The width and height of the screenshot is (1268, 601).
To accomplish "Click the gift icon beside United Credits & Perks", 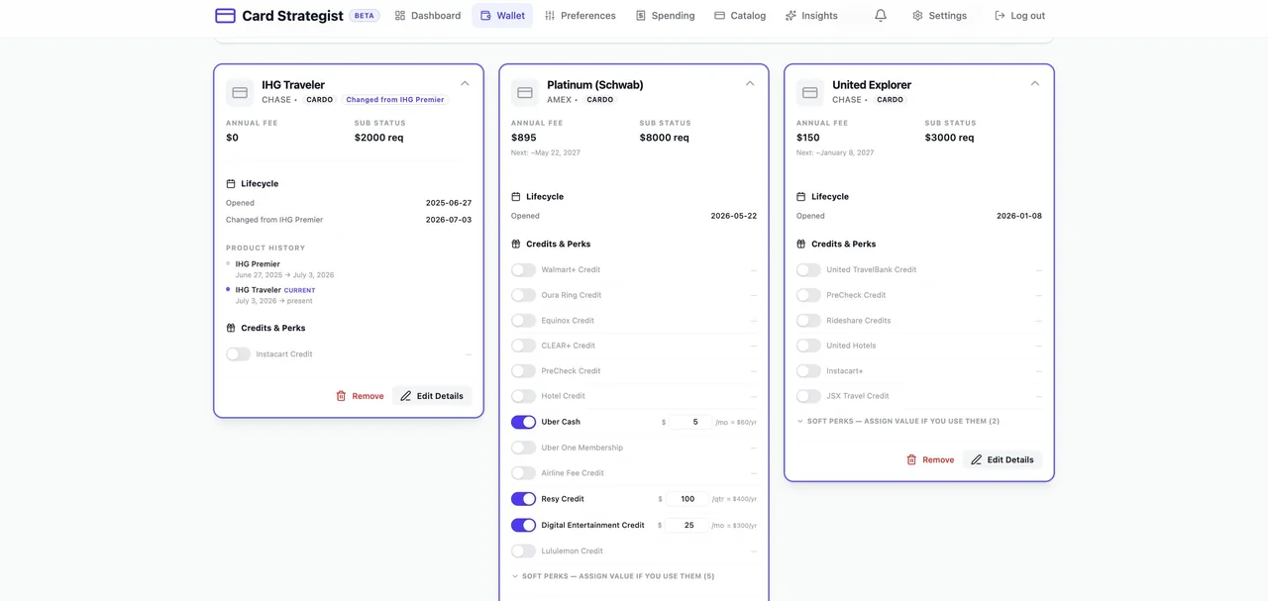I will [801, 244].
